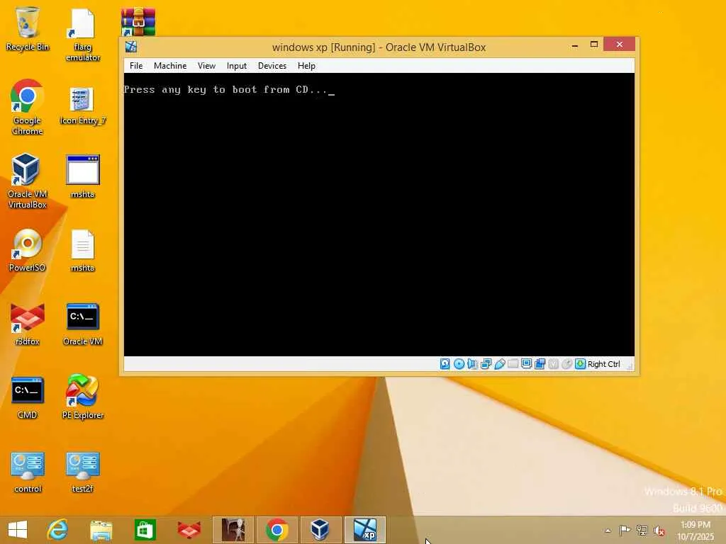Switch to Google Chrome in the taskbar

(x=277, y=530)
